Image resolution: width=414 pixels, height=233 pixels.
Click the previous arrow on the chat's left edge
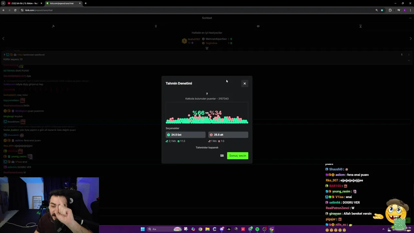click(x=3, y=39)
